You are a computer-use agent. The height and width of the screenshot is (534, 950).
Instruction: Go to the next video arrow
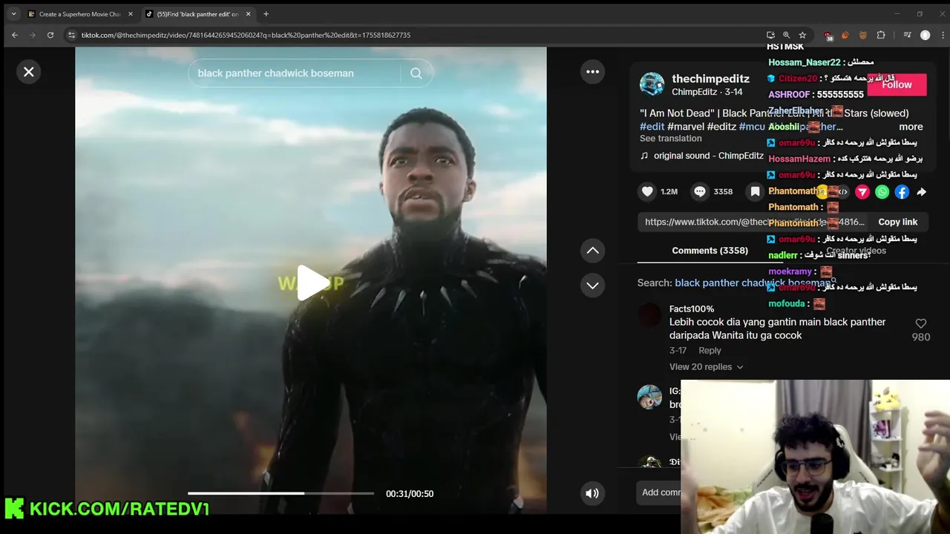[x=592, y=286]
